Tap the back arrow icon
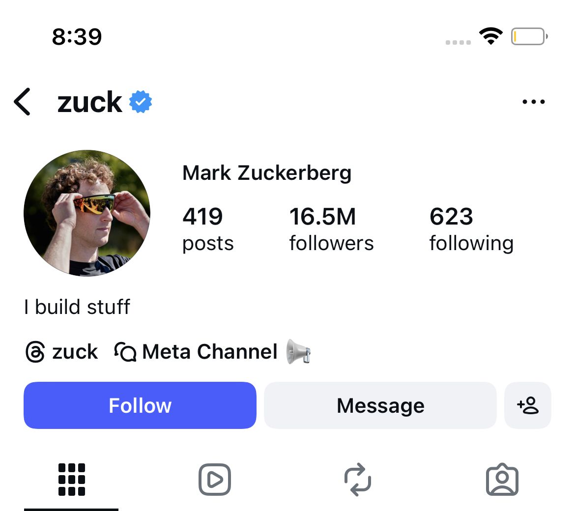This screenshot has height=511, width=575. coord(23,102)
